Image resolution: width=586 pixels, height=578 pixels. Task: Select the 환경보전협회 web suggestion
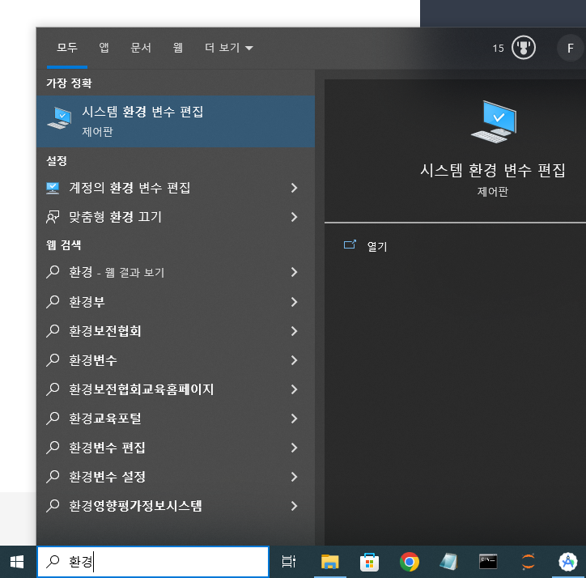click(176, 331)
